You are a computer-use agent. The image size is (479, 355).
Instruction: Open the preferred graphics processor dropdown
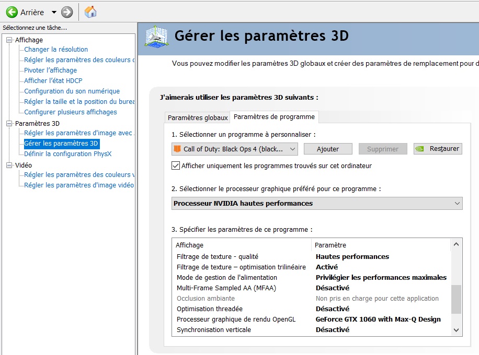click(x=457, y=204)
